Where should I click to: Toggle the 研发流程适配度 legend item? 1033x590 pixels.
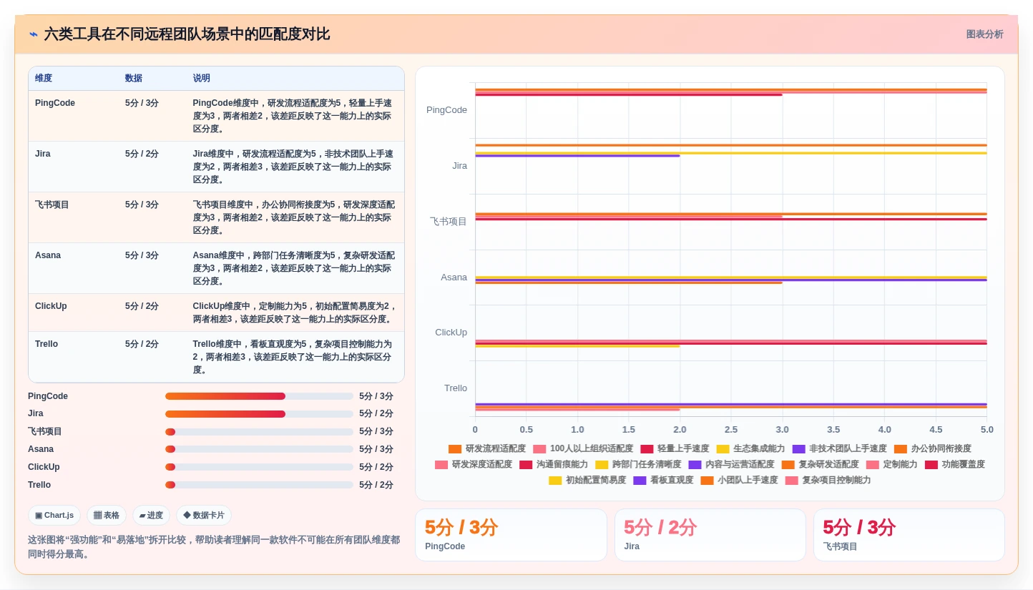coord(486,448)
